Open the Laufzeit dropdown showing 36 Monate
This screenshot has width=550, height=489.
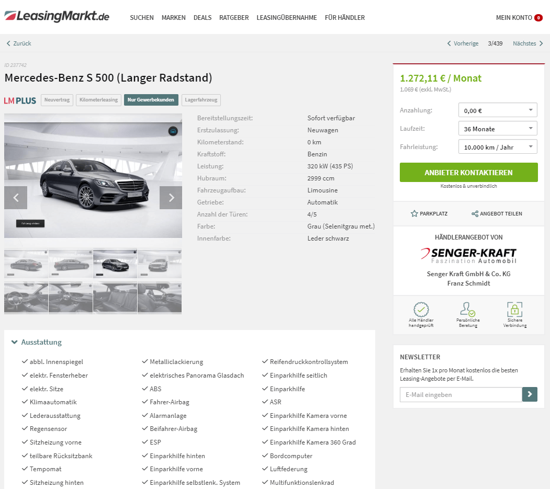[498, 128]
